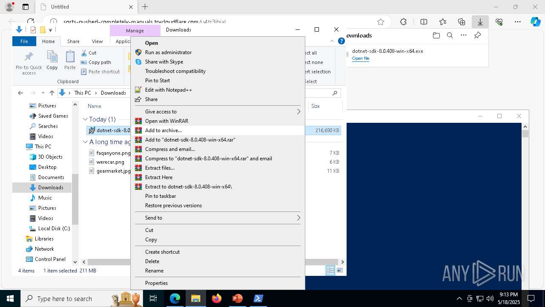Expand the Send to submenu

click(x=218, y=218)
